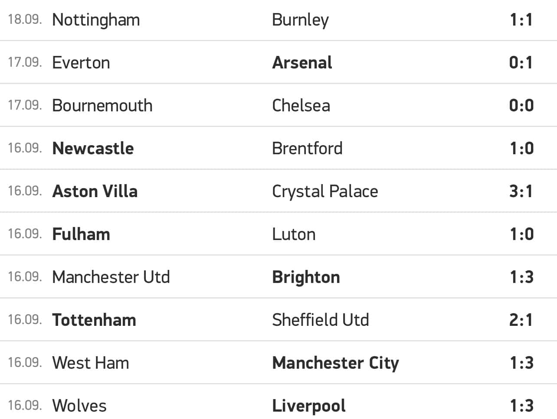Screen dimensions: 557x419
Task: Open the West Ham team entry
Action: (91, 363)
